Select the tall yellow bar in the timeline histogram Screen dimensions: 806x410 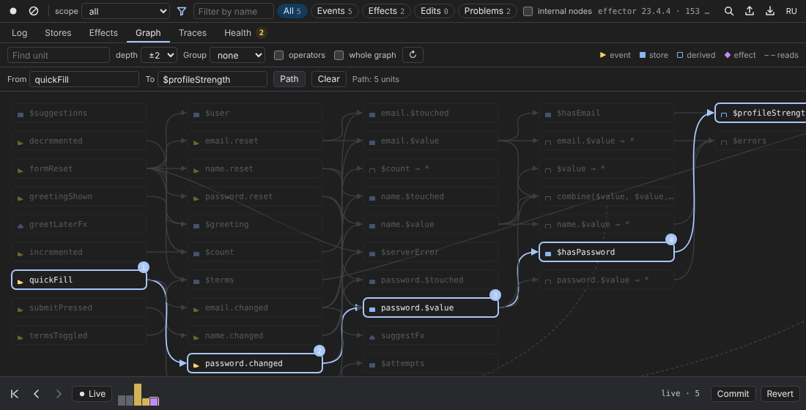click(138, 395)
